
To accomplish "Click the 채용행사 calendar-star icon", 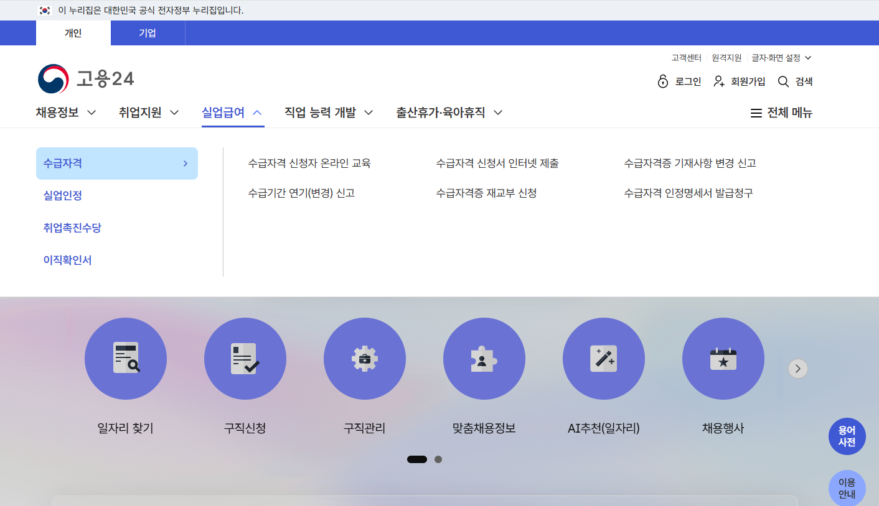I will 723,359.
